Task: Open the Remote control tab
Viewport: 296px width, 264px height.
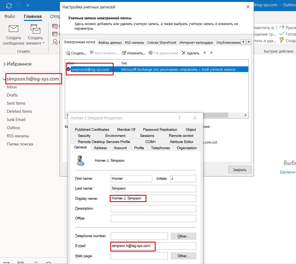Action: coord(181,136)
